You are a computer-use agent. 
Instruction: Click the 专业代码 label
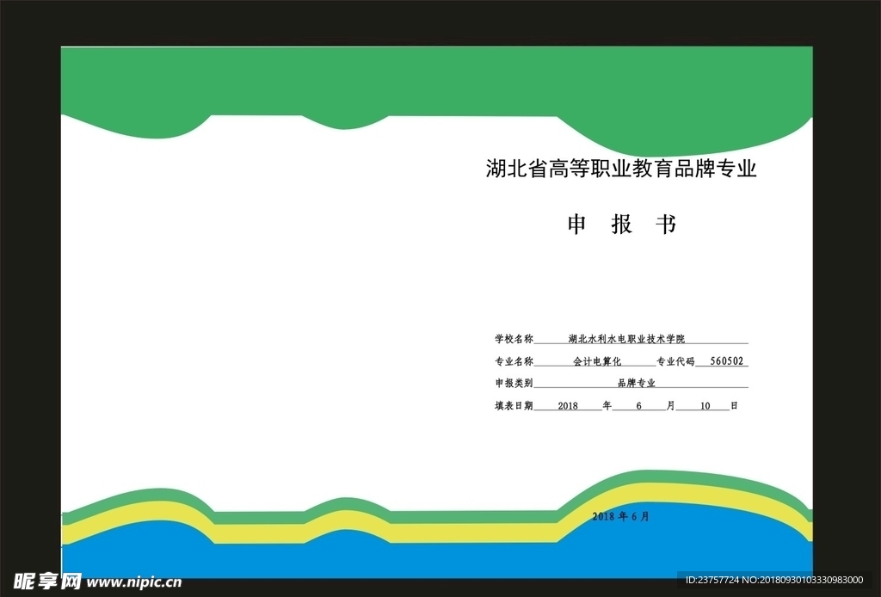(675, 361)
